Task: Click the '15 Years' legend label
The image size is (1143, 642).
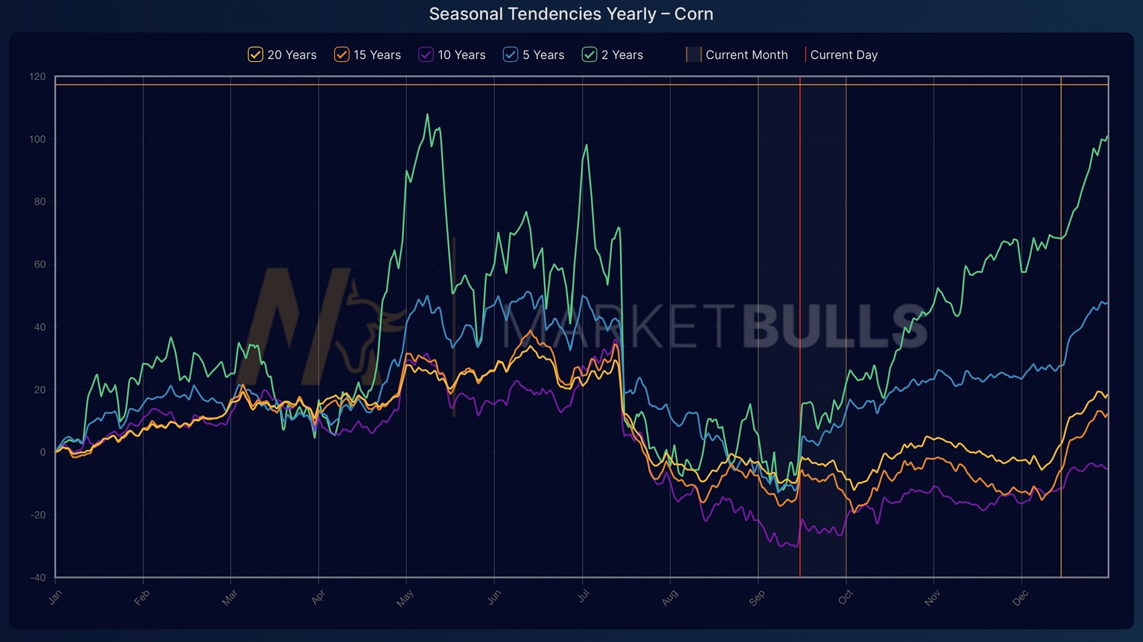Action: (377, 55)
